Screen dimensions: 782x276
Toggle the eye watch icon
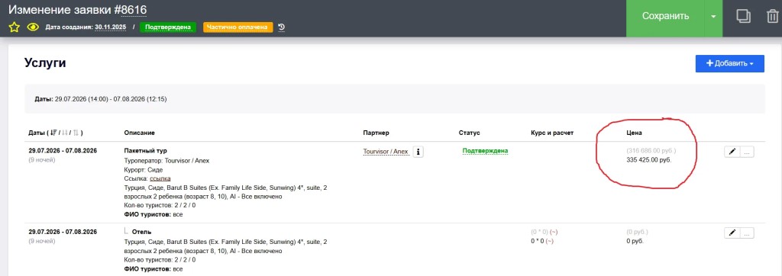click(x=33, y=27)
